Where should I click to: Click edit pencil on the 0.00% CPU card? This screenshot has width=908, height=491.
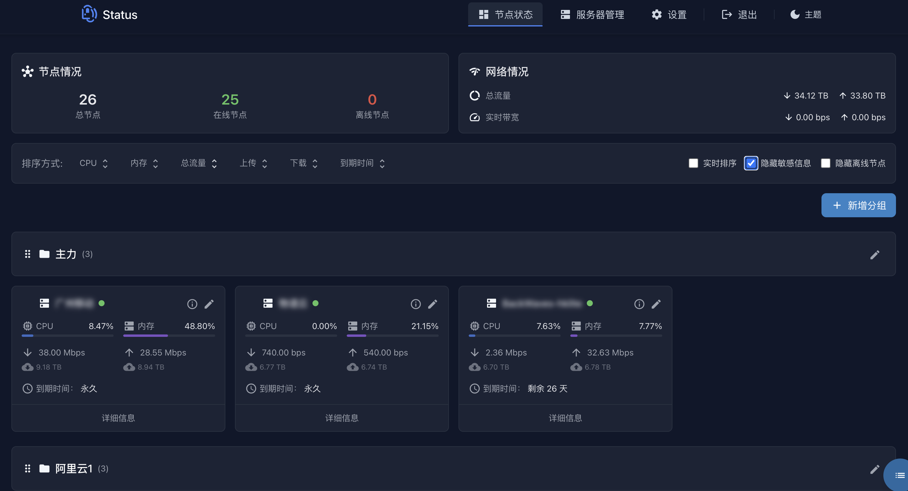[x=432, y=304]
